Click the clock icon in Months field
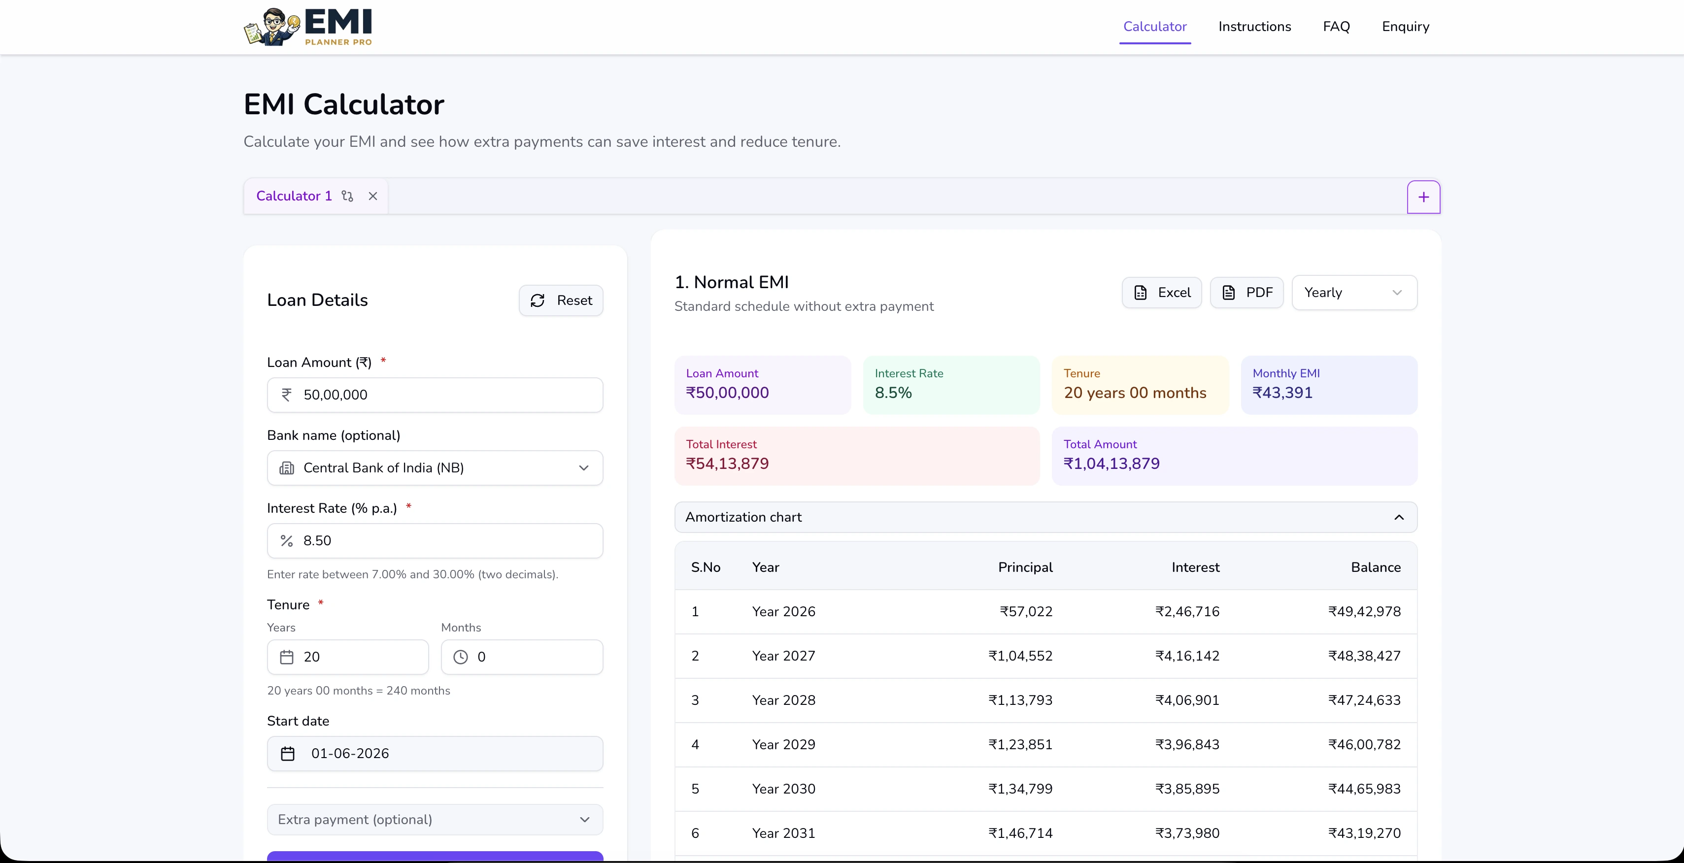The height and width of the screenshot is (863, 1684). (460, 657)
